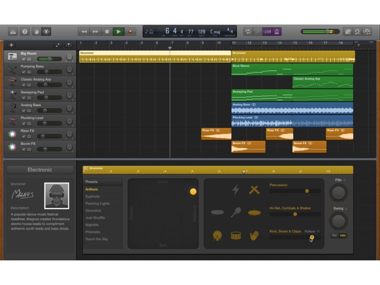Screen dimensions: 380x285
Task: Click the Electronic genre button
Action: coord(40,170)
